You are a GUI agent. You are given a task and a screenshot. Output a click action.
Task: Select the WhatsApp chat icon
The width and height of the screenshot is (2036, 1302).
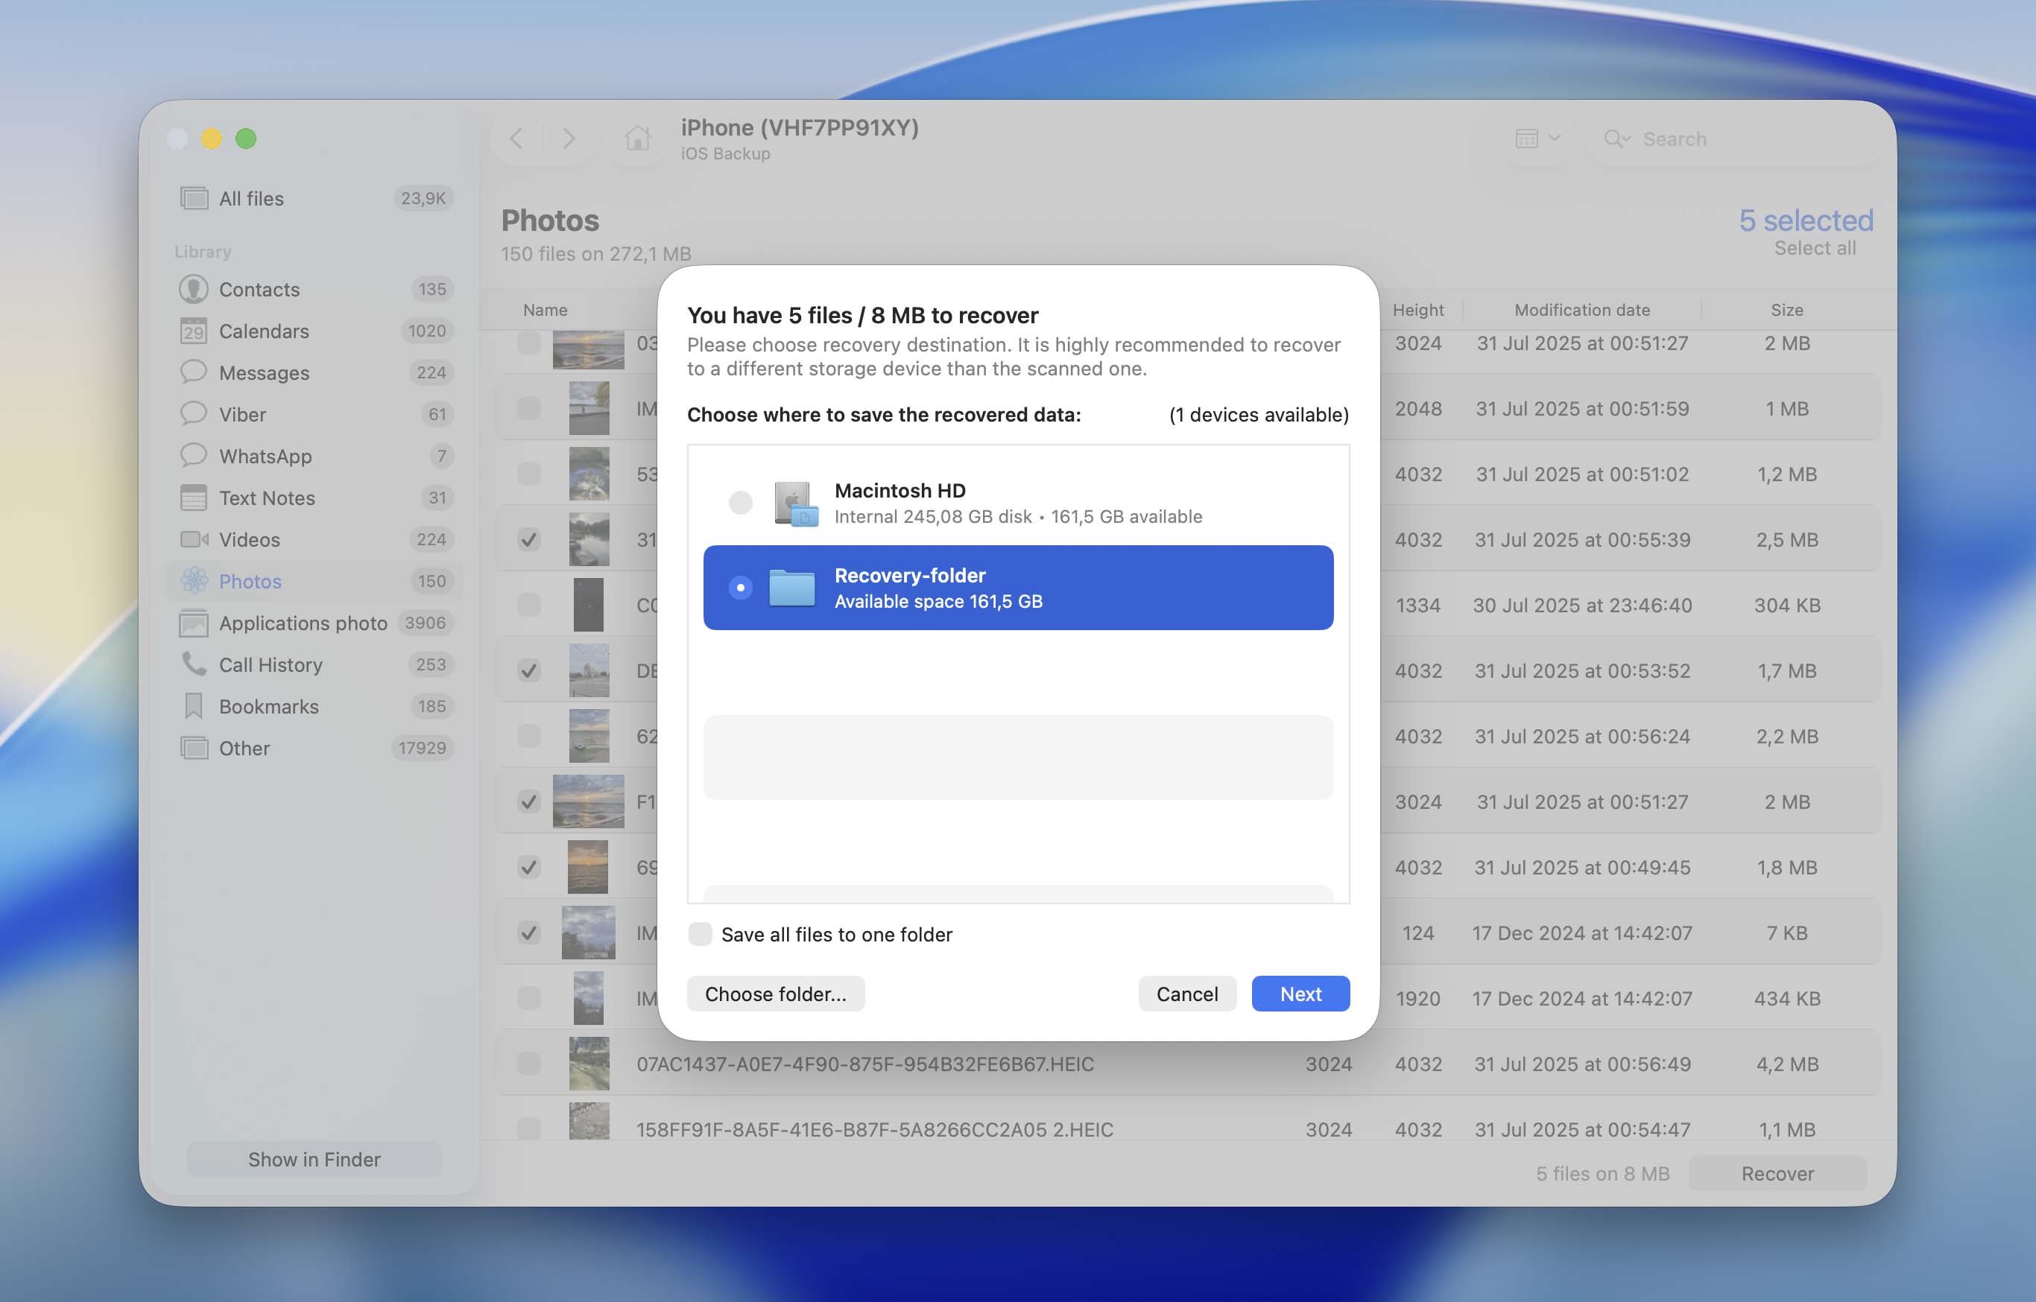coord(194,456)
